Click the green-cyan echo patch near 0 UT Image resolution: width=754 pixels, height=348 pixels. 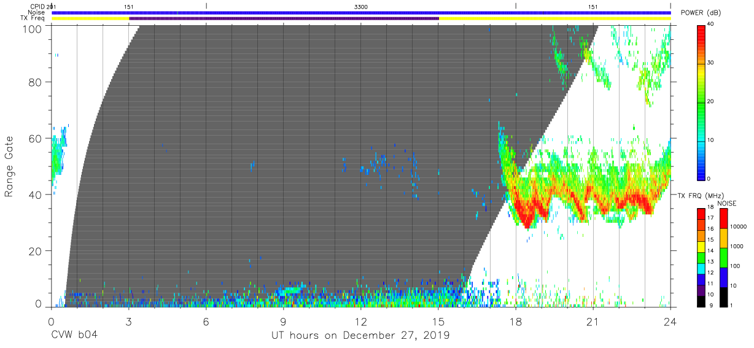(58, 153)
